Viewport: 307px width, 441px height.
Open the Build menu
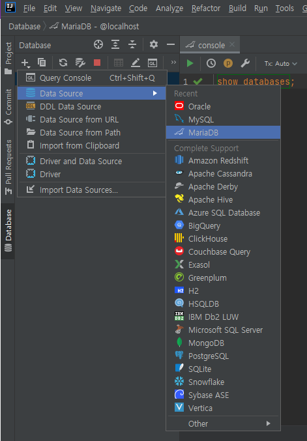click(x=237, y=8)
